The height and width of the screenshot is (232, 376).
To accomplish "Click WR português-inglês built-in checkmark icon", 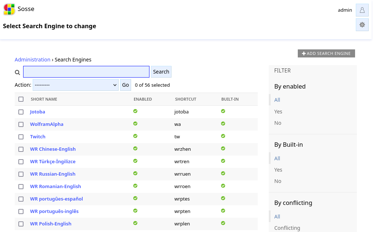I will coord(223,210).
